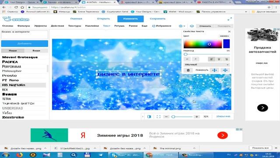Screen dimensions: 280x158
Task: Click the hex color value field
Action: [224, 36]
